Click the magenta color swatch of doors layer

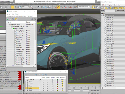point(57,82)
